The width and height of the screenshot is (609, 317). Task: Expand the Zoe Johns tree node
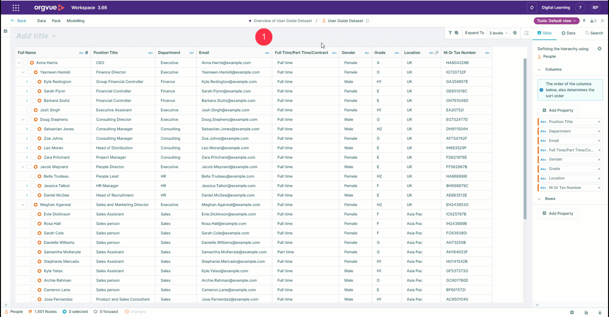pos(27,139)
